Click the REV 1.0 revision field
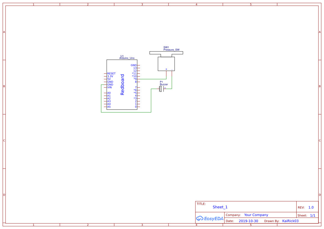 coord(310,207)
